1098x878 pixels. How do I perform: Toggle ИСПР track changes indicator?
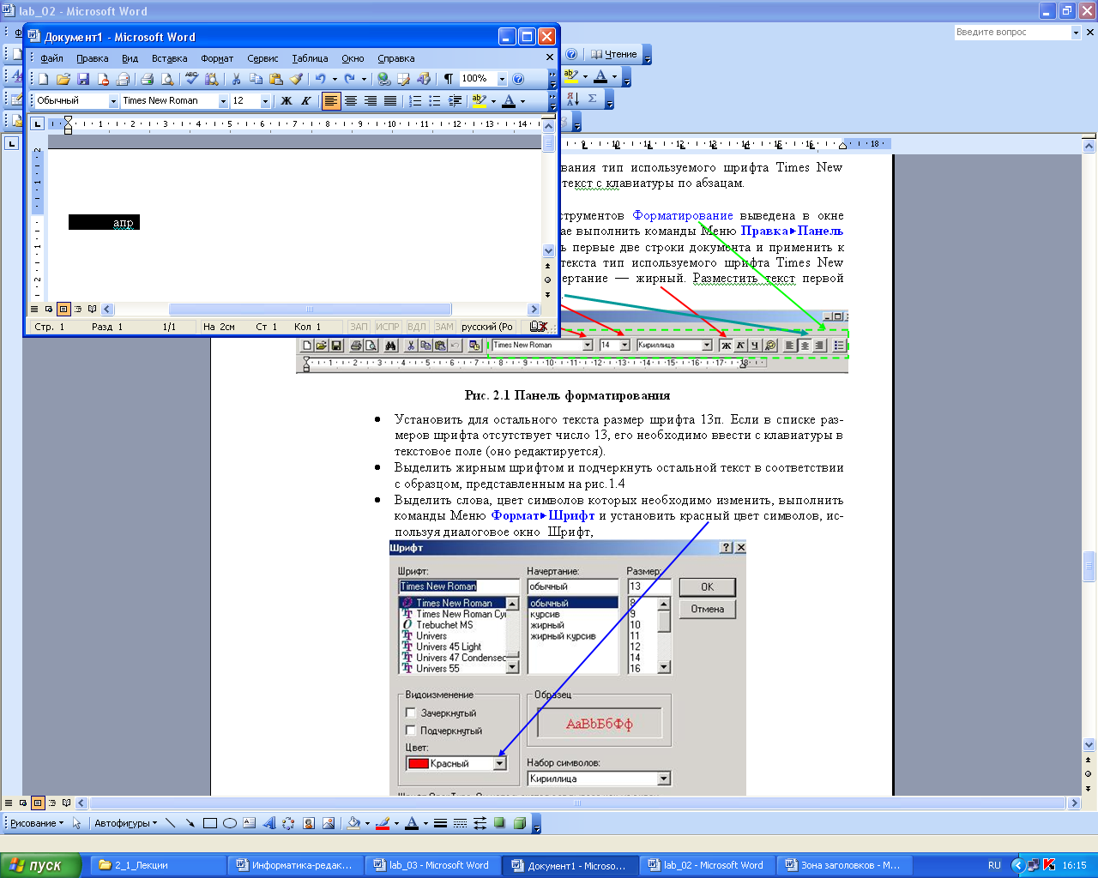388,327
